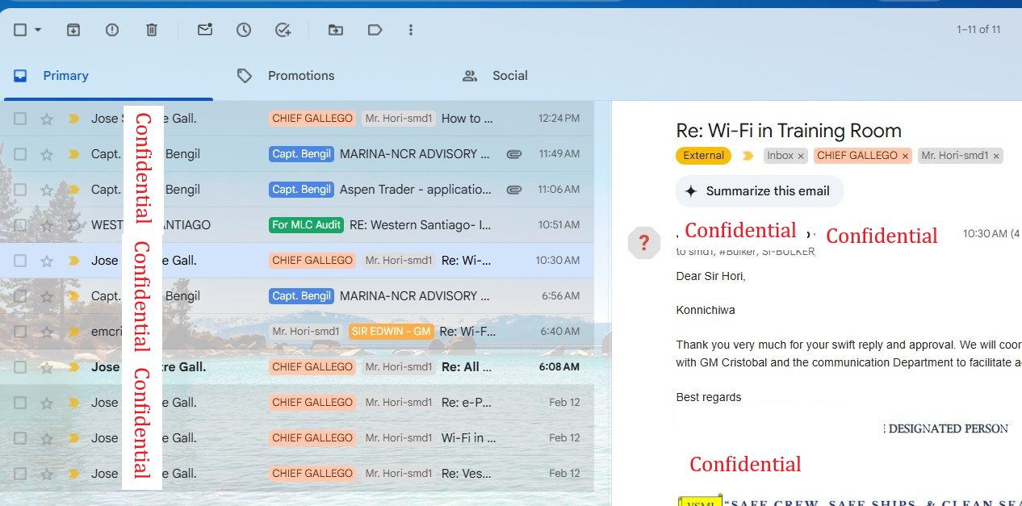This screenshot has height=506, width=1022.
Task: Click CHIEF GALLEGO label on 6:08 AM email
Action: (312, 367)
